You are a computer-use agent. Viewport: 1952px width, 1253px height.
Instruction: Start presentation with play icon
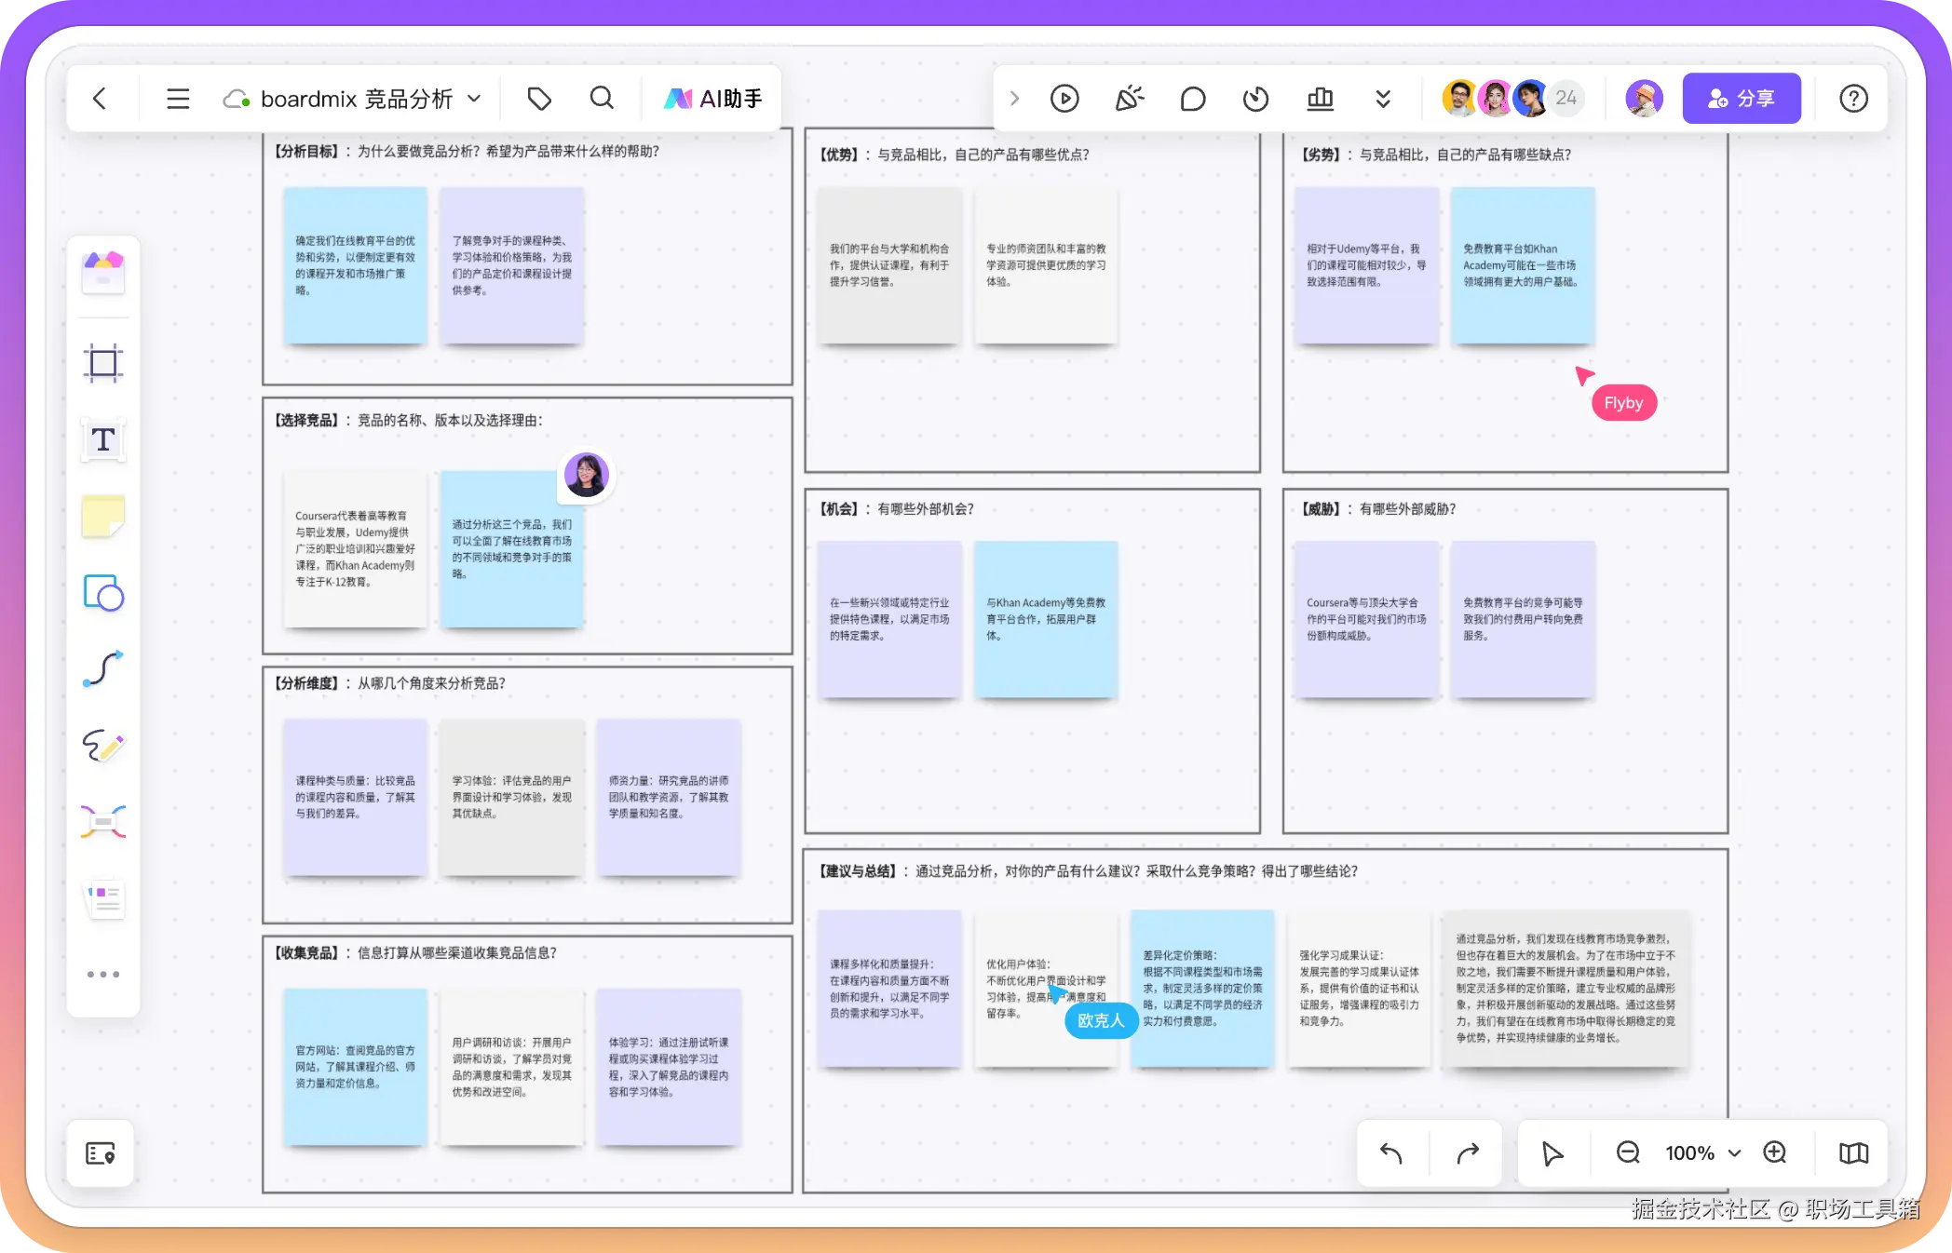point(1064,99)
